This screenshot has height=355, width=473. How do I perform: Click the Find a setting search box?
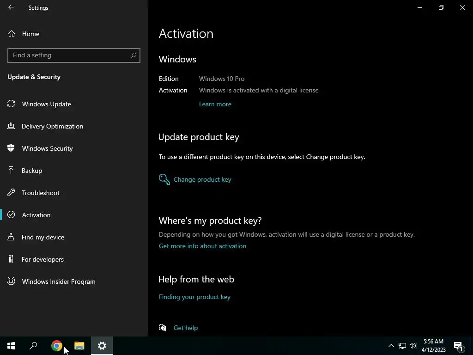(x=74, y=55)
